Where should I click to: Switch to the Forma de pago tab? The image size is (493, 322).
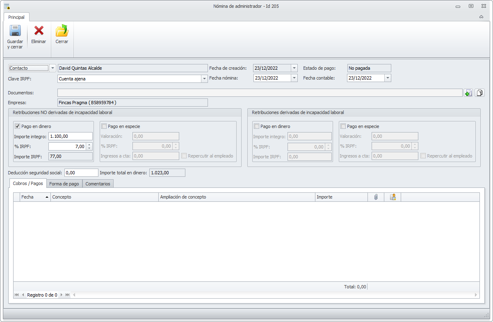click(x=64, y=184)
